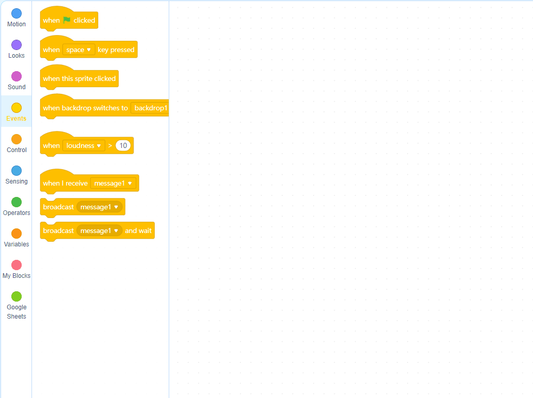Image resolution: width=533 pixels, height=398 pixels.
Task: Open the My Blocks category
Action: click(x=17, y=270)
